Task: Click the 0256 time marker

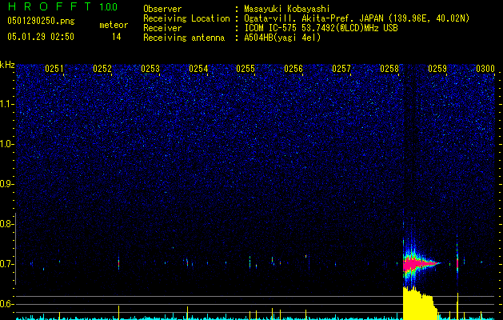Action: tap(293, 69)
